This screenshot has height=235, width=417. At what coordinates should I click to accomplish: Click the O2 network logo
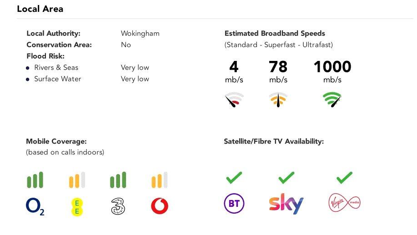35,206
